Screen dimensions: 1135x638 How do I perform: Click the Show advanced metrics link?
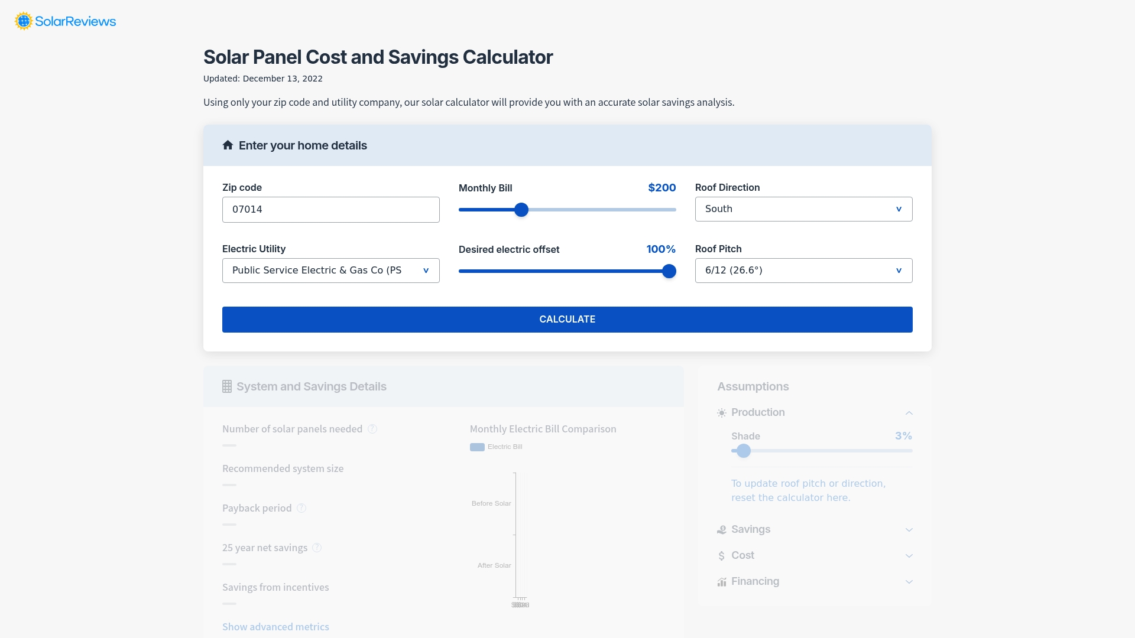[275, 627]
